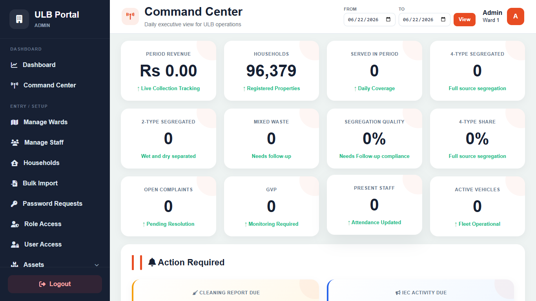Open the Active Vehicles card
The width and height of the screenshot is (536, 301).
[x=478, y=206]
